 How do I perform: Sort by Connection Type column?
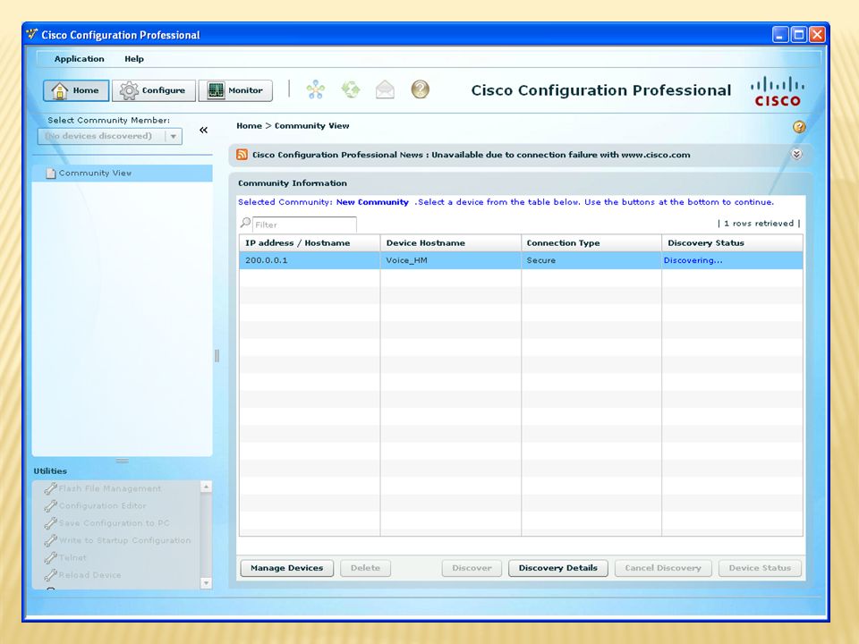point(591,243)
